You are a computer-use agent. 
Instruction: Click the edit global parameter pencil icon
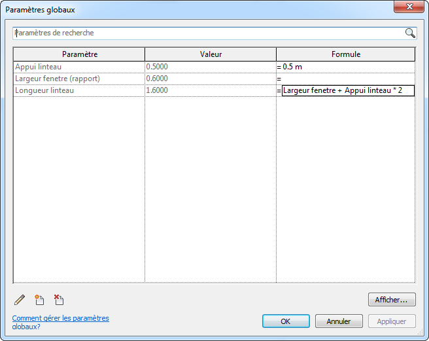(x=20, y=300)
